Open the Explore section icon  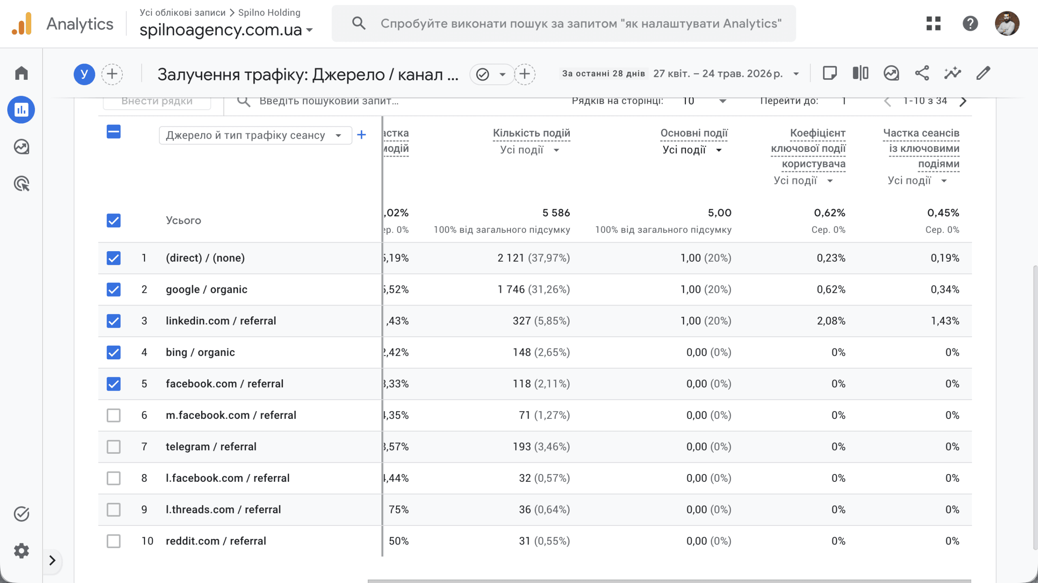[21, 147]
